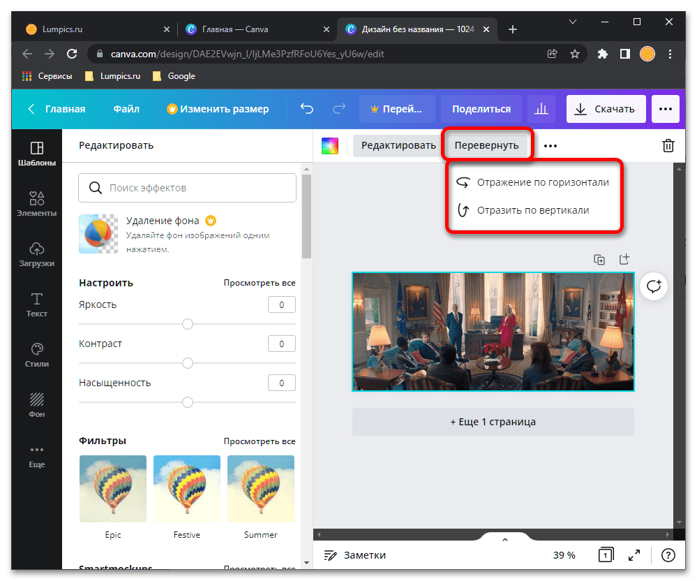Choose Отражение по горизонтали
697x581 pixels.
[x=534, y=182]
